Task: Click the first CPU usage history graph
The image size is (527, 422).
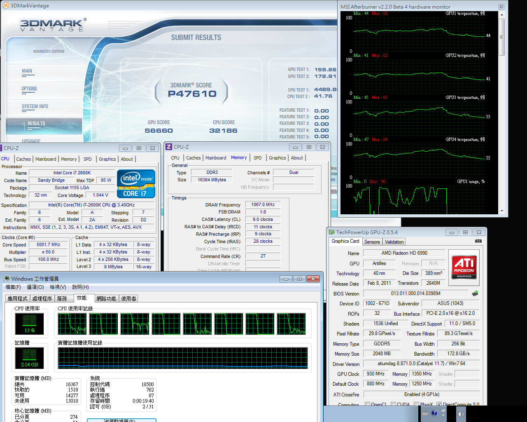Action: coord(72,324)
